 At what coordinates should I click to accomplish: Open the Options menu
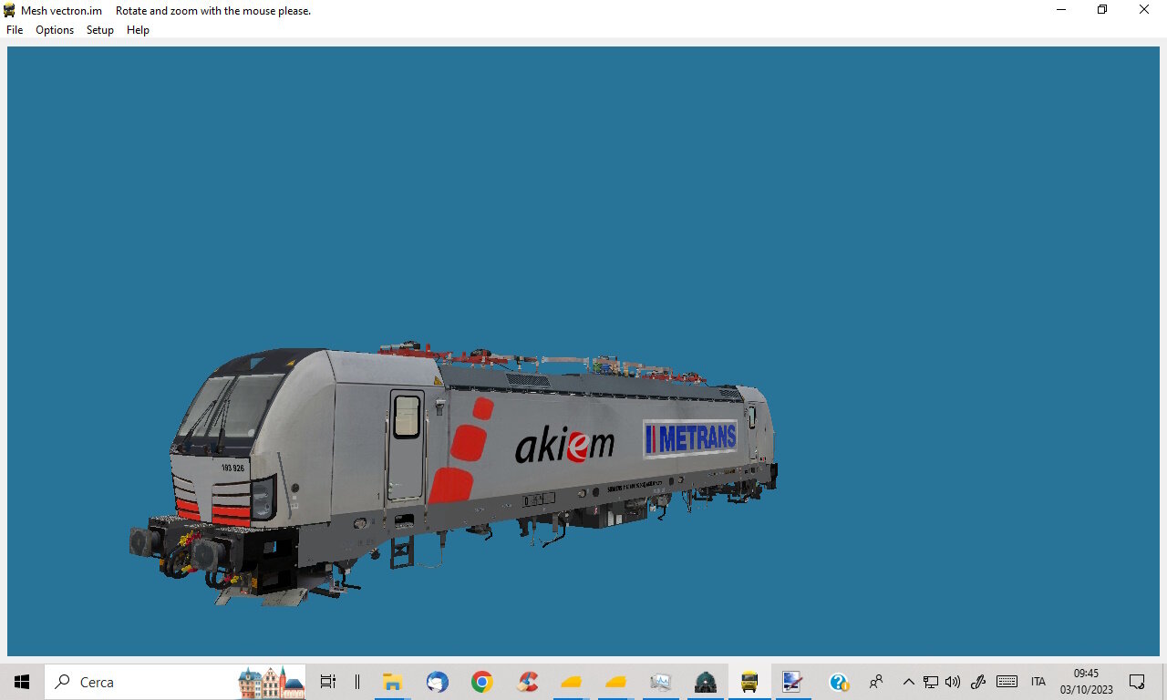[x=55, y=30]
